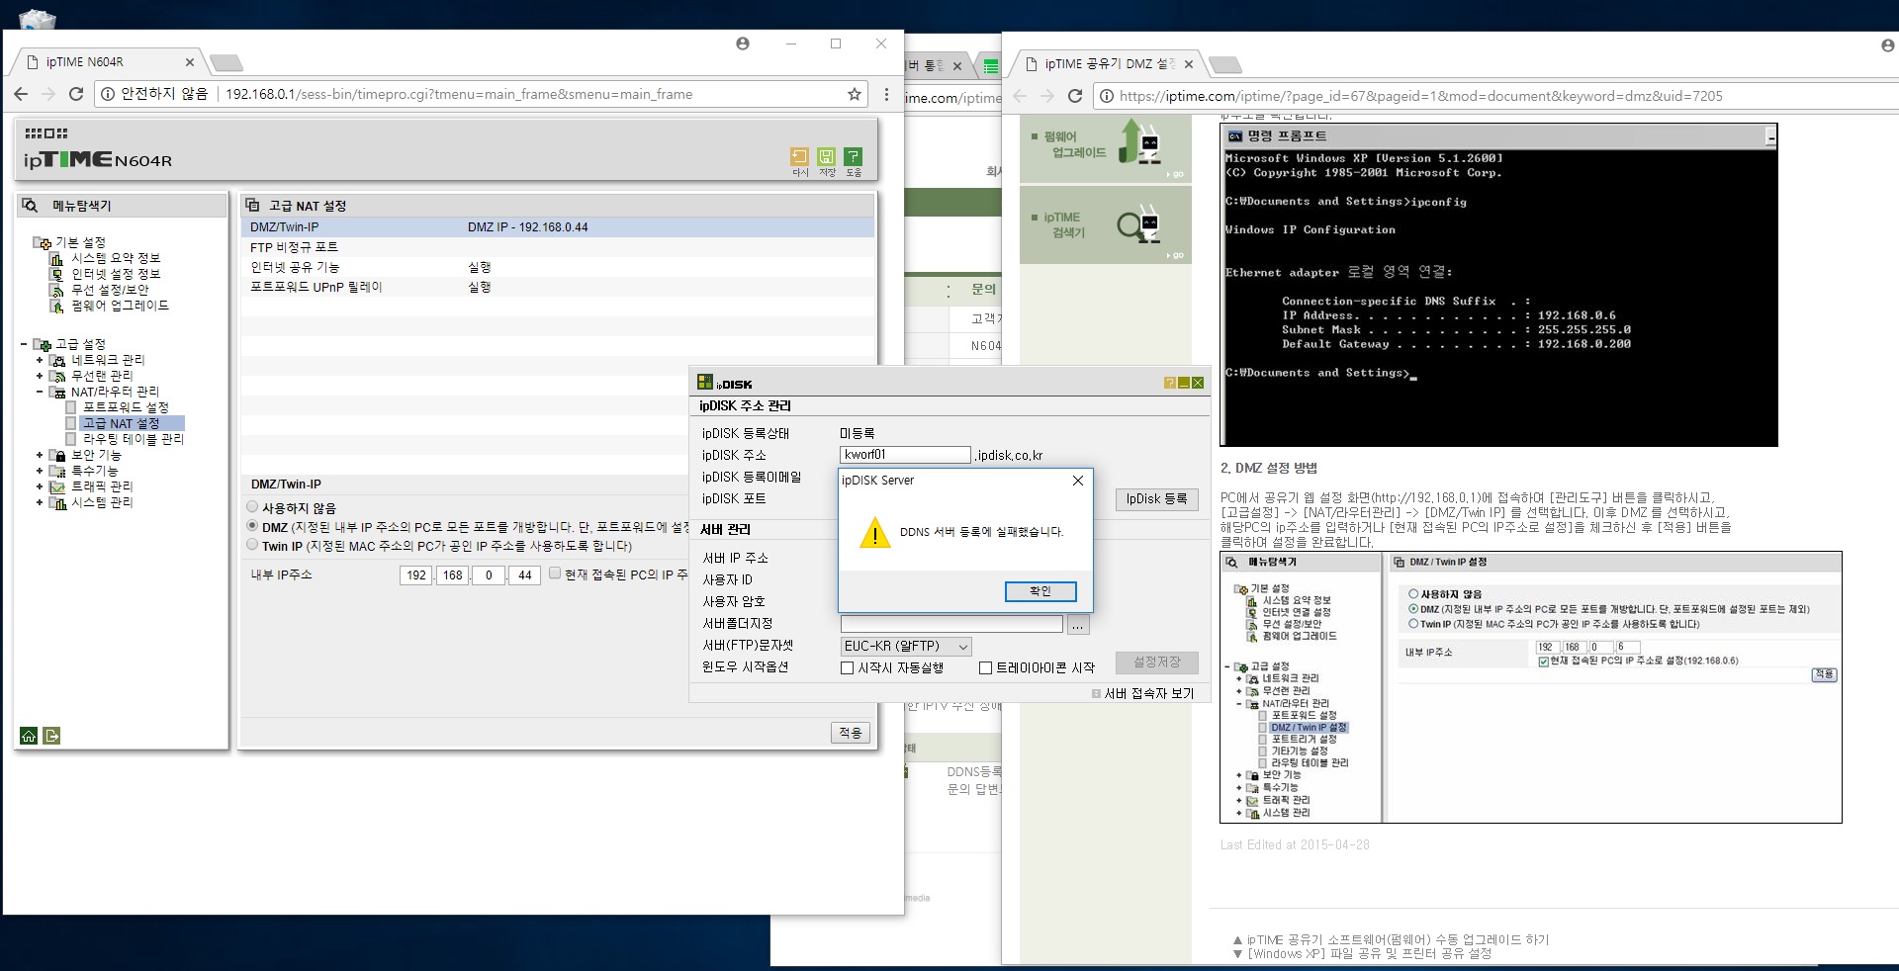Viewport: 1899px width, 971px height.
Task: Go back in the ipTIME N604R browser window
Action: 21,94
